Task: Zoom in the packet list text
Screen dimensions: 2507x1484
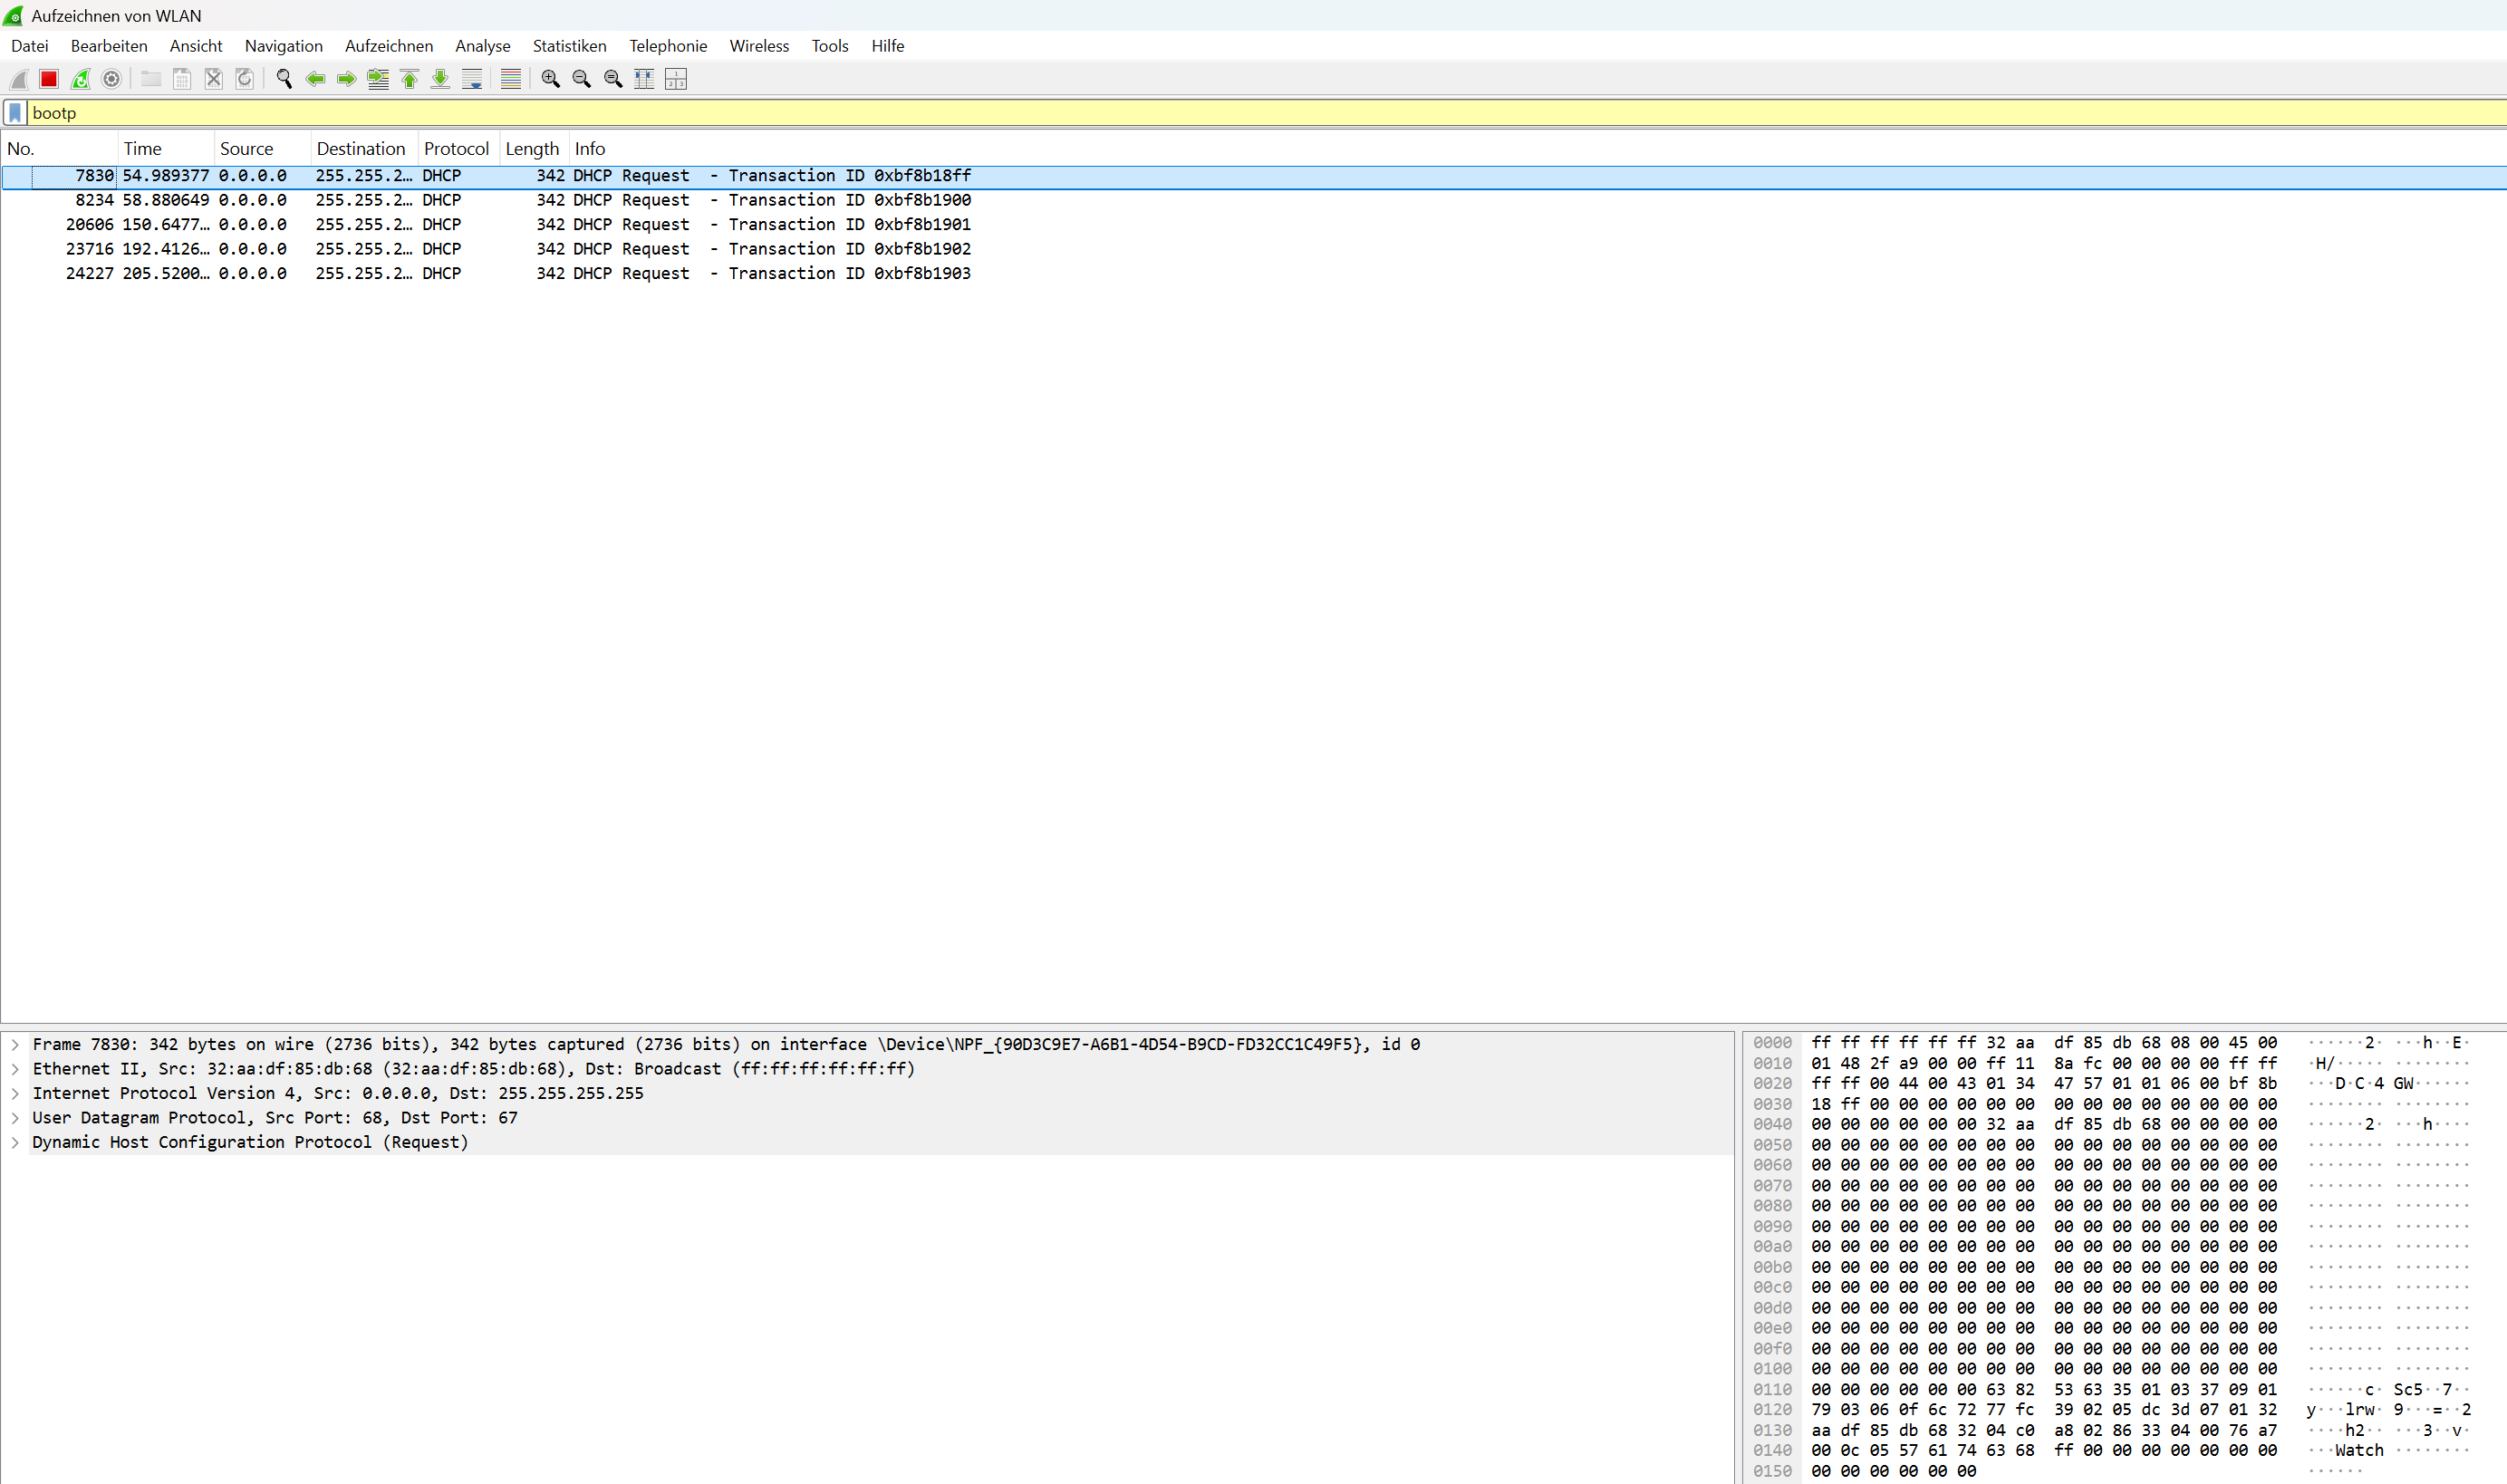Action: click(x=550, y=79)
